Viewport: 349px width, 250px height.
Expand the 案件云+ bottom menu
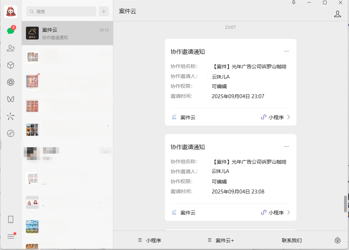point(221,240)
